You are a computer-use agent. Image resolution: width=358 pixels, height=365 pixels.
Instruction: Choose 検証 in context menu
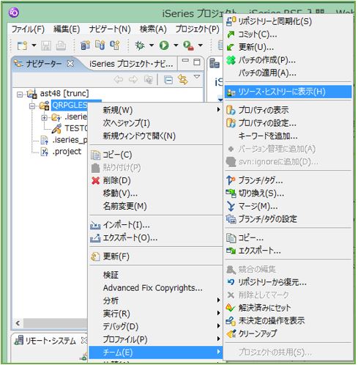tap(156, 275)
